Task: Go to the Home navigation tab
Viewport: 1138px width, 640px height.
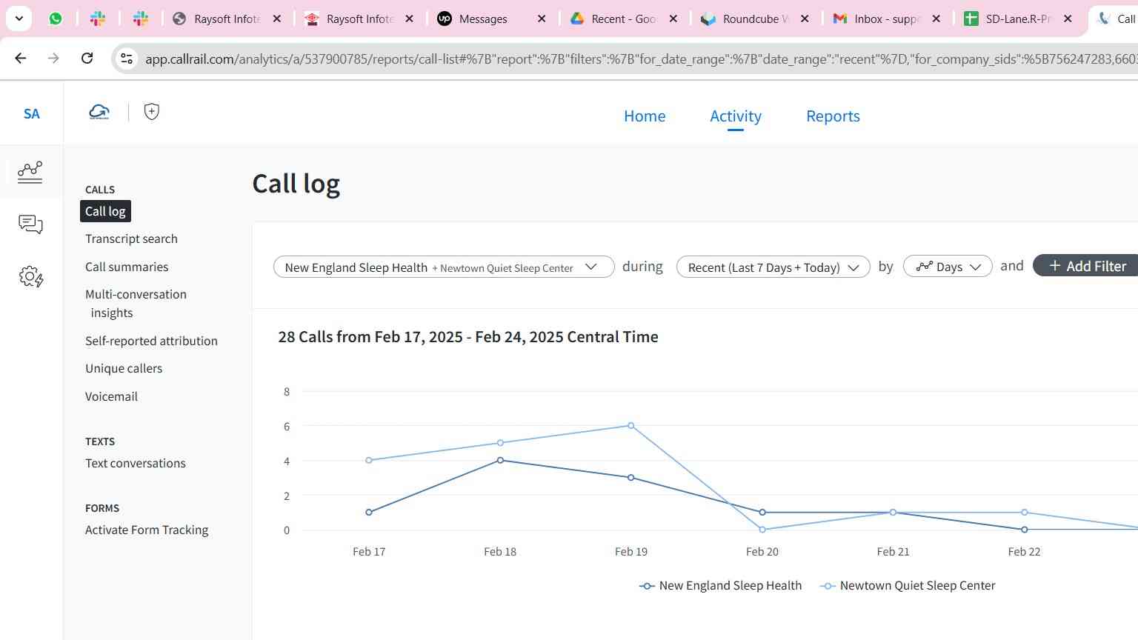Action: (645, 116)
